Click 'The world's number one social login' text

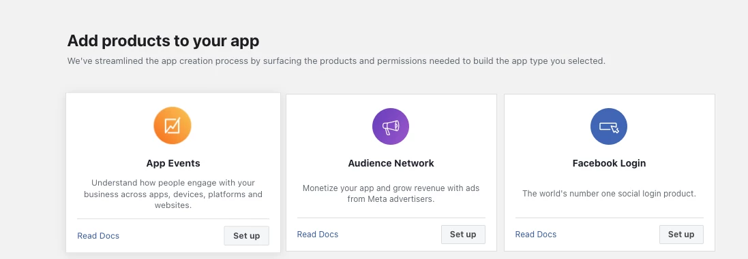point(609,194)
